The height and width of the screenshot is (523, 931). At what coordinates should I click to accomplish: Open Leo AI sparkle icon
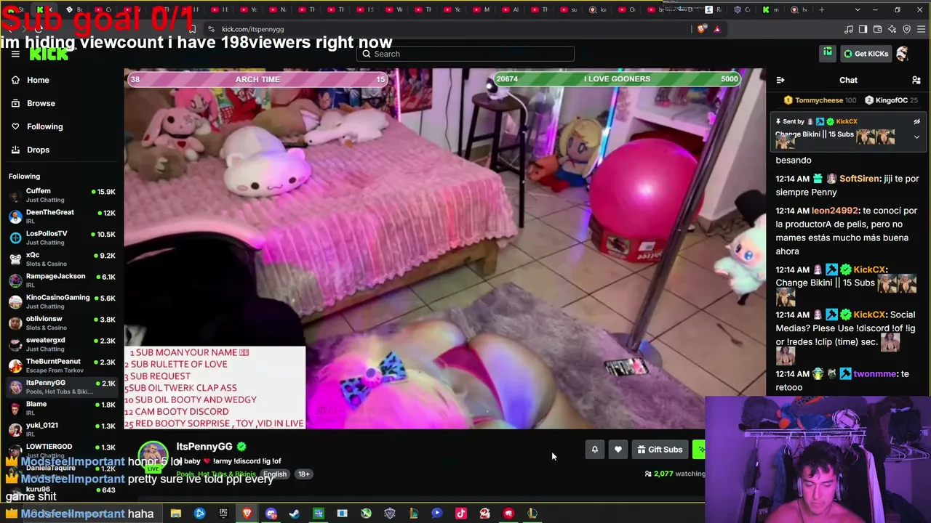[x=892, y=29]
